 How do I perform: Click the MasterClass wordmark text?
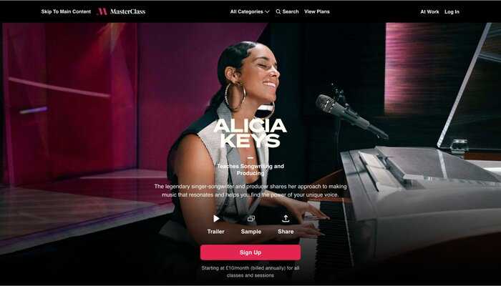point(127,11)
